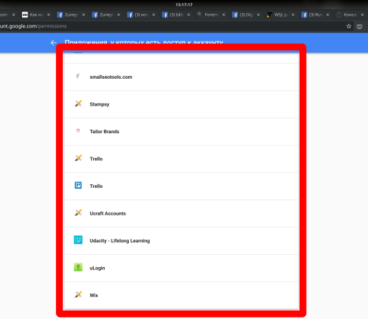Open Trello entry with generic icon
The image size is (368, 319).
181,159
